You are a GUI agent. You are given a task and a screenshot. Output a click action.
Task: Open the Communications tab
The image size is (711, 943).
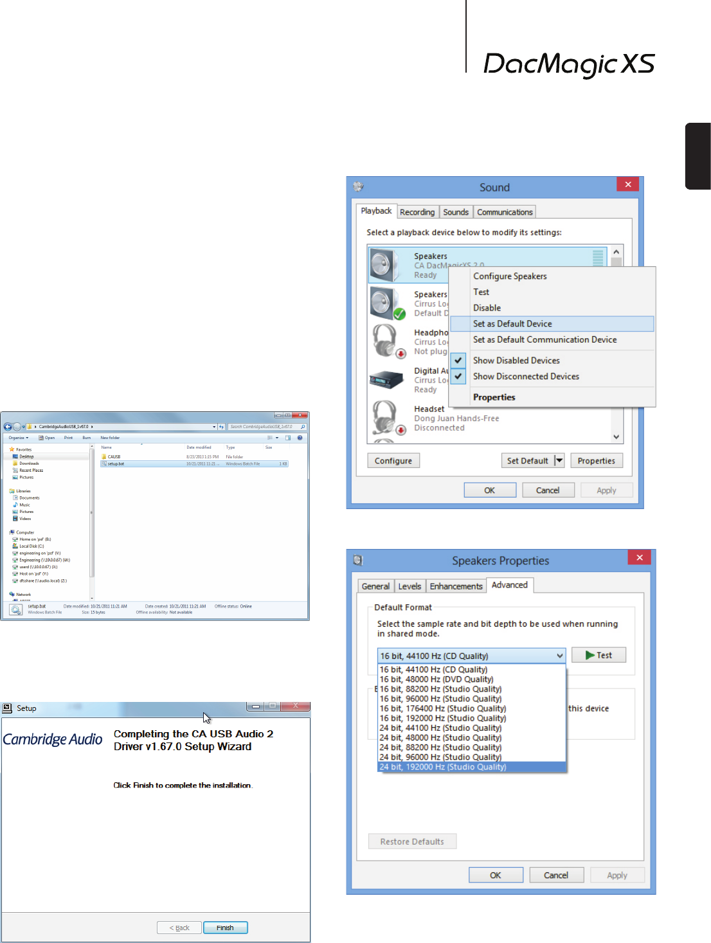click(x=505, y=212)
